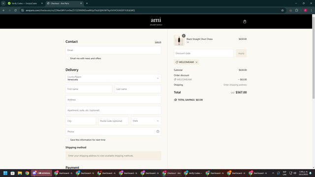This screenshot has width=315, height=177.
Task: Remove the WELCOMEAMI discount tag
Action: tap(196, 62)
